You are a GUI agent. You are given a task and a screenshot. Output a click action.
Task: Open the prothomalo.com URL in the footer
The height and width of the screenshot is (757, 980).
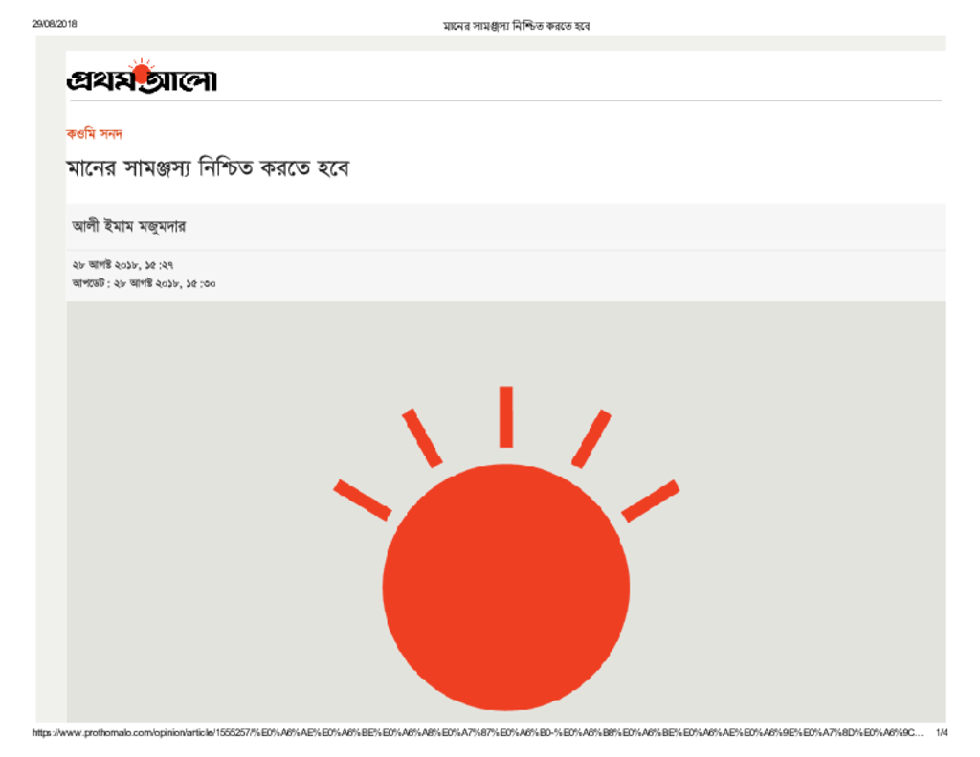pyautogui.click(x=478, y=733)
